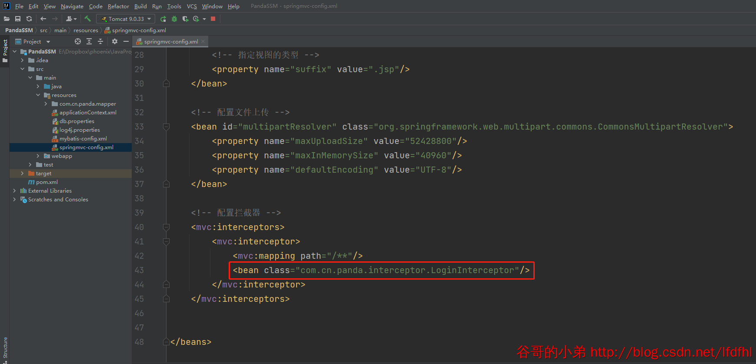Image resolution: width=756 pixels, height=364 pixels.
Task: Expand the test folder
Action: tap(30, 165)
